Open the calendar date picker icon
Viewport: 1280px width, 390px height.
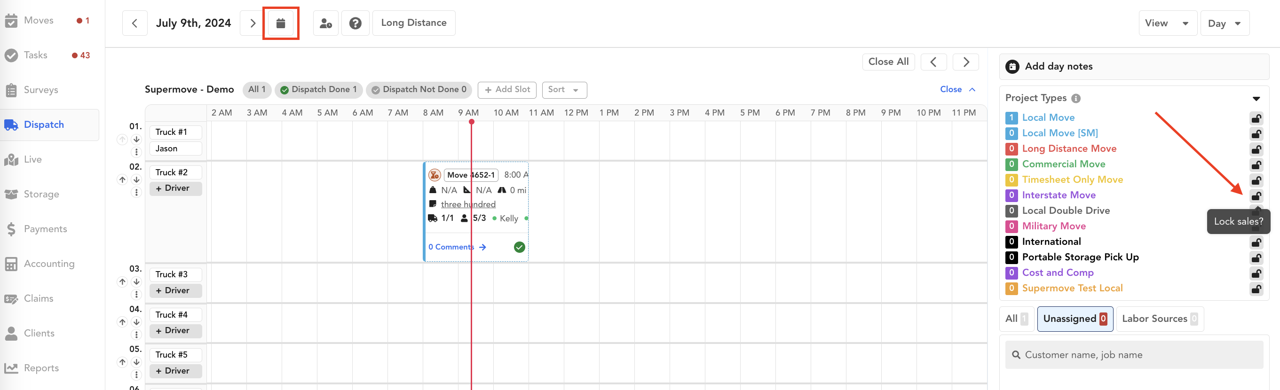click(x=281, y=23)
